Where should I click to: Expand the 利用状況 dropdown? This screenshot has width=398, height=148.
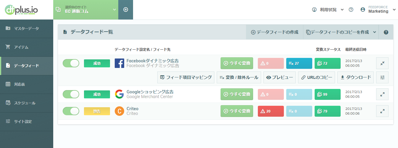click(328, 10)
